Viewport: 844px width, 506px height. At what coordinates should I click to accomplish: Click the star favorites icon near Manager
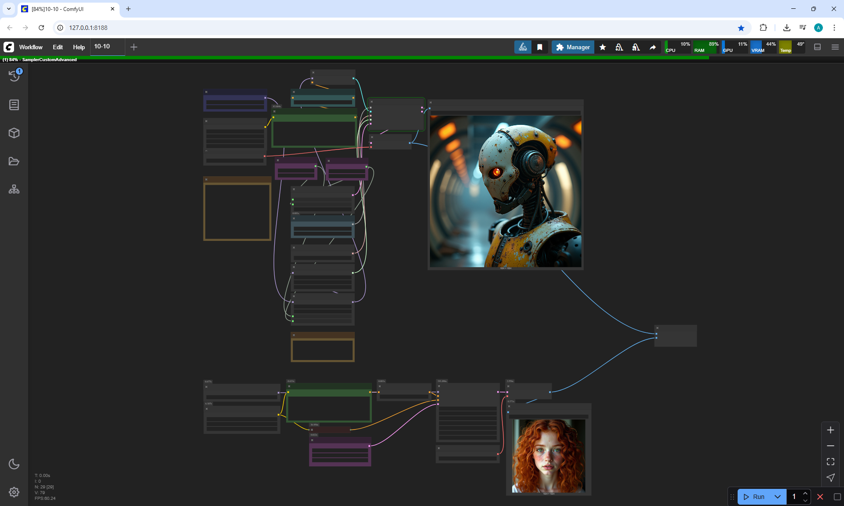pos(603,47)
